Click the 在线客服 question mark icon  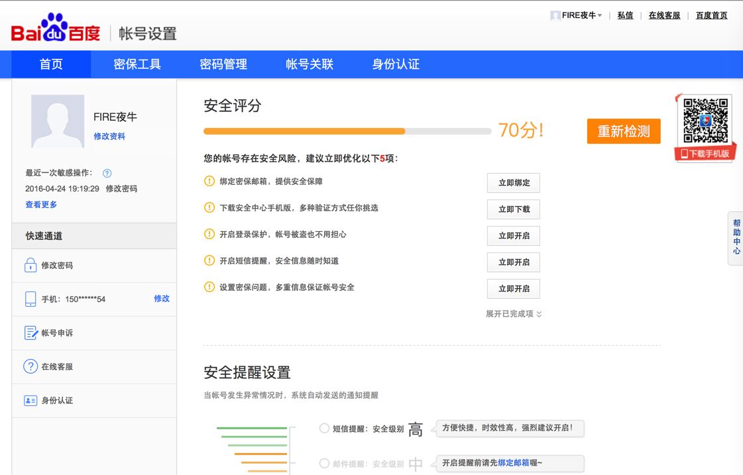pyautogui.click(x=30, y=366)
